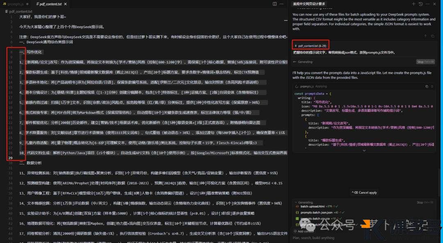
Task: Open prompts-batch-csv.csv from changed files
Action: (x=315, y=218)
